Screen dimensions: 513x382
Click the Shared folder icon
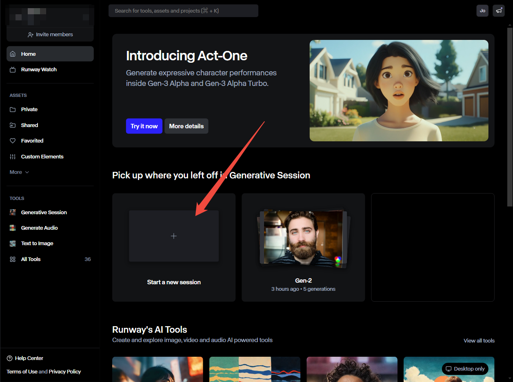pos(13,125)
